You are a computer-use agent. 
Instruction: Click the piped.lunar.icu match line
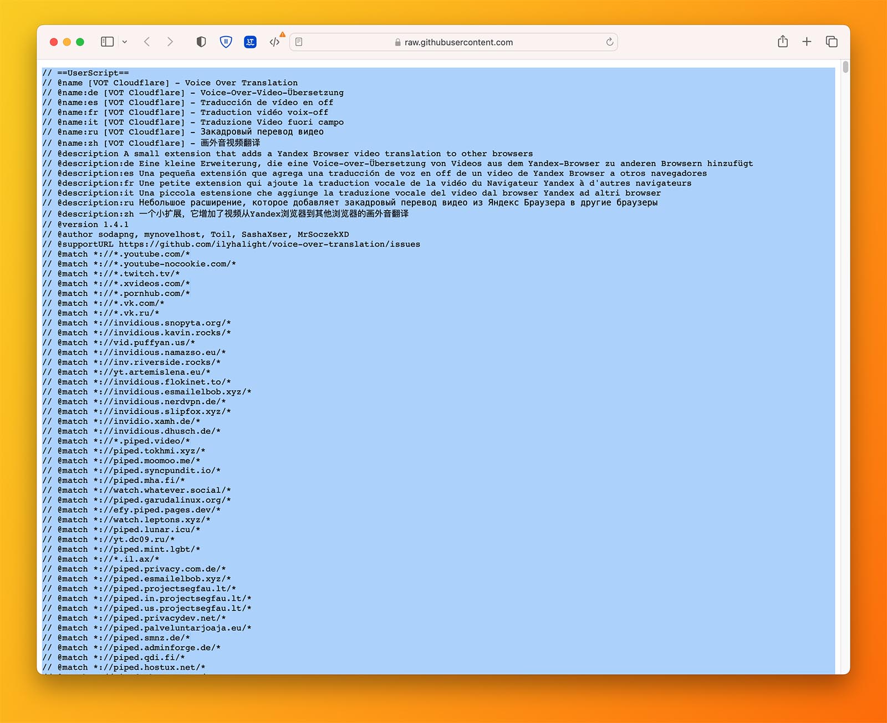pyautogui.click(x=121, y=530)
